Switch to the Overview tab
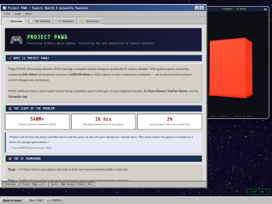 [x=14, y=21]
